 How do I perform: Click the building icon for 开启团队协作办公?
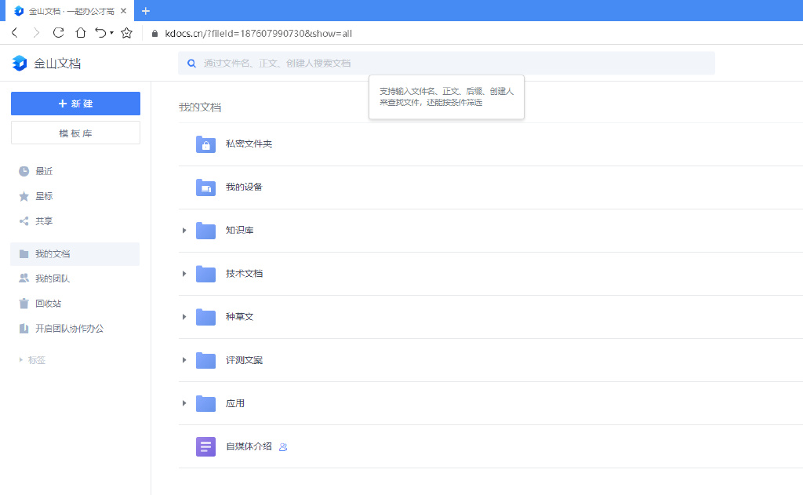coord(24,329)
